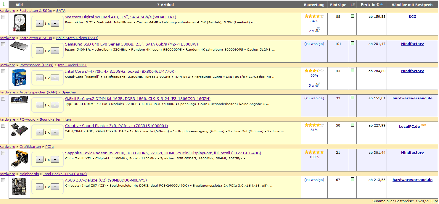Click the green LZ square for WD Red row
The image size is (439, 204).
[353, 16]
